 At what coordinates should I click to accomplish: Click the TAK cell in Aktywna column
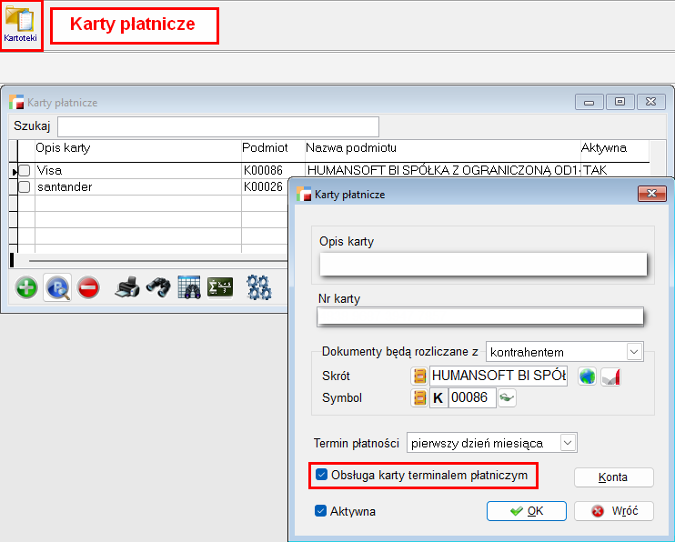click(614, 170)
